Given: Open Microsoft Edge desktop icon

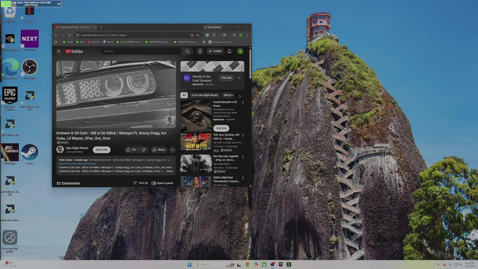Looking at the screenshot, I should (10, 69).
